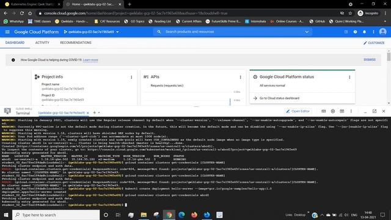Viewport: 391px width, 220px height.
Task: Click the CUSTOMIZE button
Action: click(x=374, y=43)
